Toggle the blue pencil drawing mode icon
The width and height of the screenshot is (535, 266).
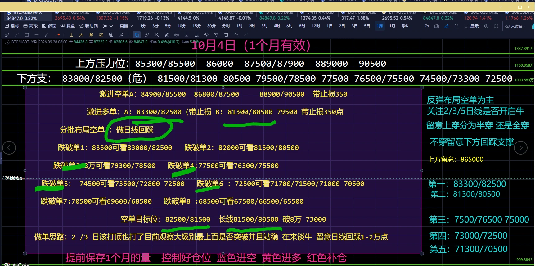447,26
